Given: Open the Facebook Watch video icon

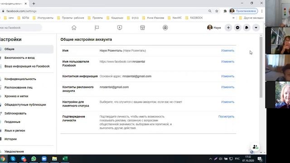Looking at the screenshot, I should pyautogui.click(x=120, y=28).
